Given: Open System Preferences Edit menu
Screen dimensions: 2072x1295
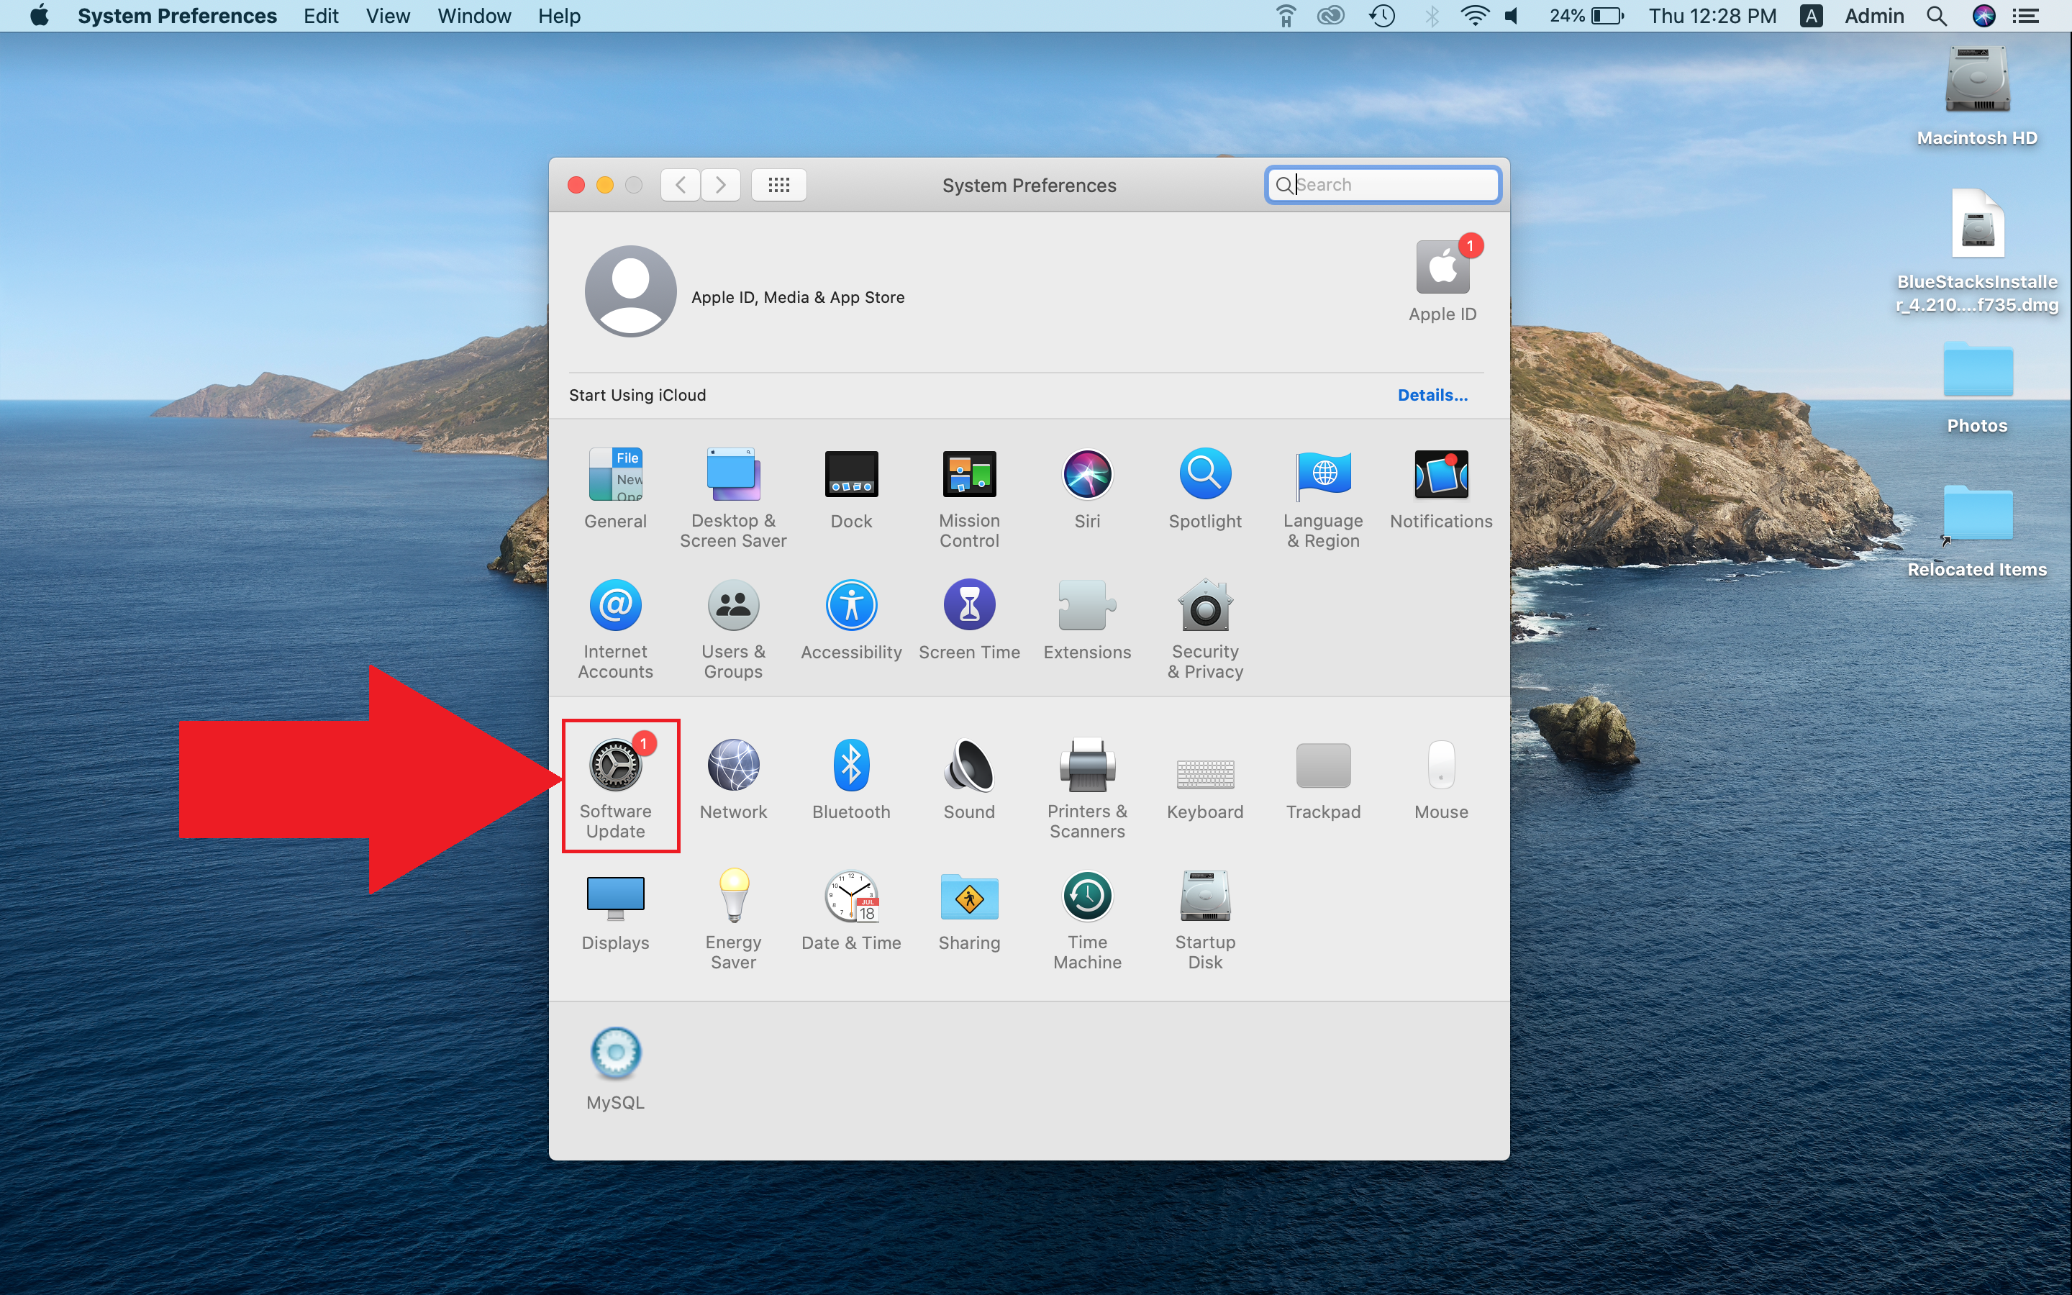Looking at the screenshot, I should click(x=321, y=17).
